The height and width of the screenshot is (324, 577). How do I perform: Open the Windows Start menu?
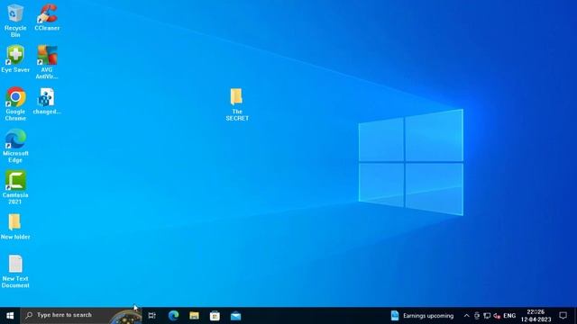point(10,316)
